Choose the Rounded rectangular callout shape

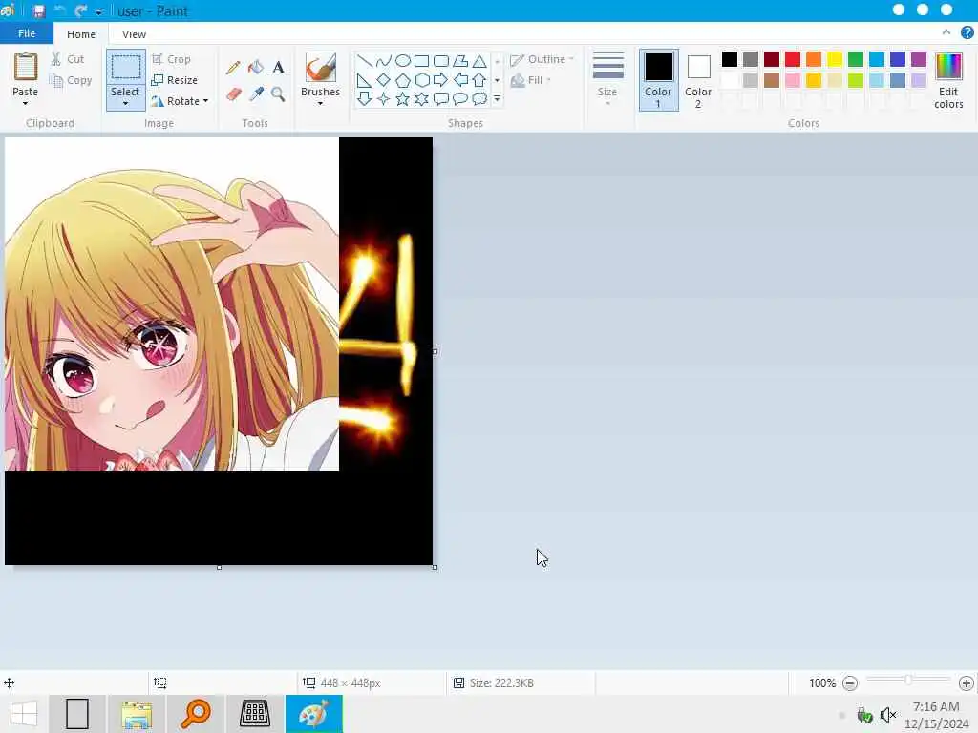[x=441, y=99]
